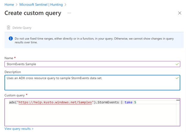Click the number 5 in the query
Image resolution: width=186 pixels, height=132 pixels.
135,102
